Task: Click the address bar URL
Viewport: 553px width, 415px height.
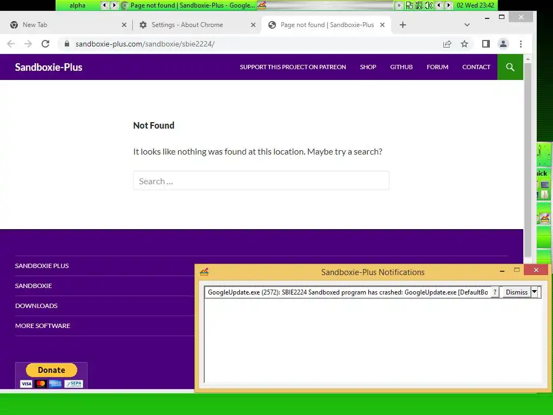Action: tap(145, 44)
